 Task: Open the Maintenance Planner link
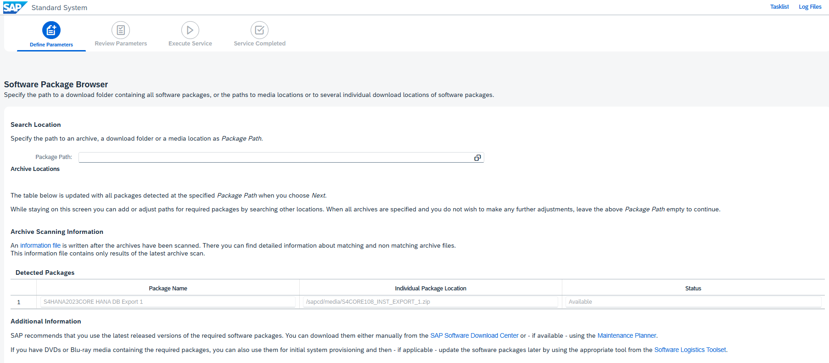tap(627, 336)
